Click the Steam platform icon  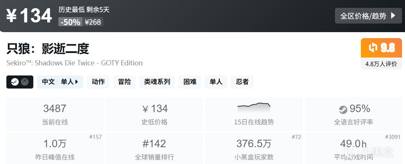(x=15, y=82)
